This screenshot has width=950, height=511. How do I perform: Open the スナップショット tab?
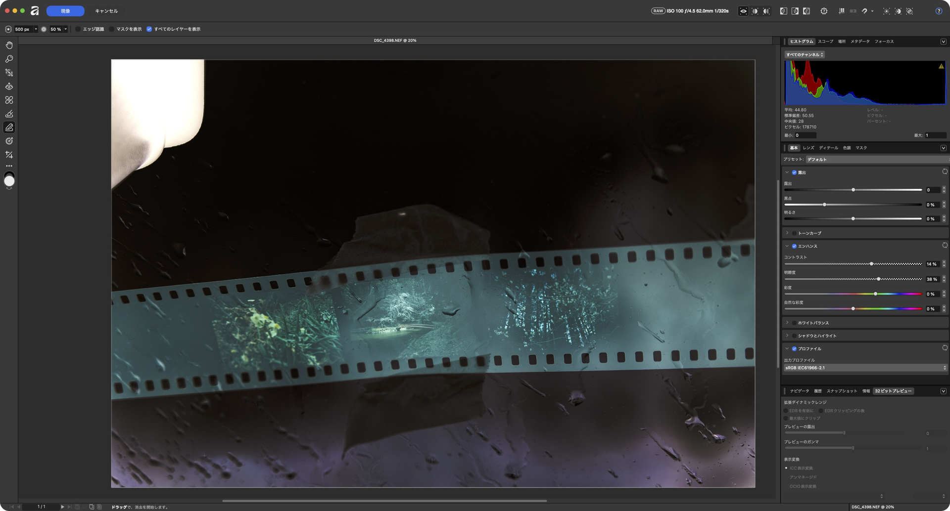point(842,391)
